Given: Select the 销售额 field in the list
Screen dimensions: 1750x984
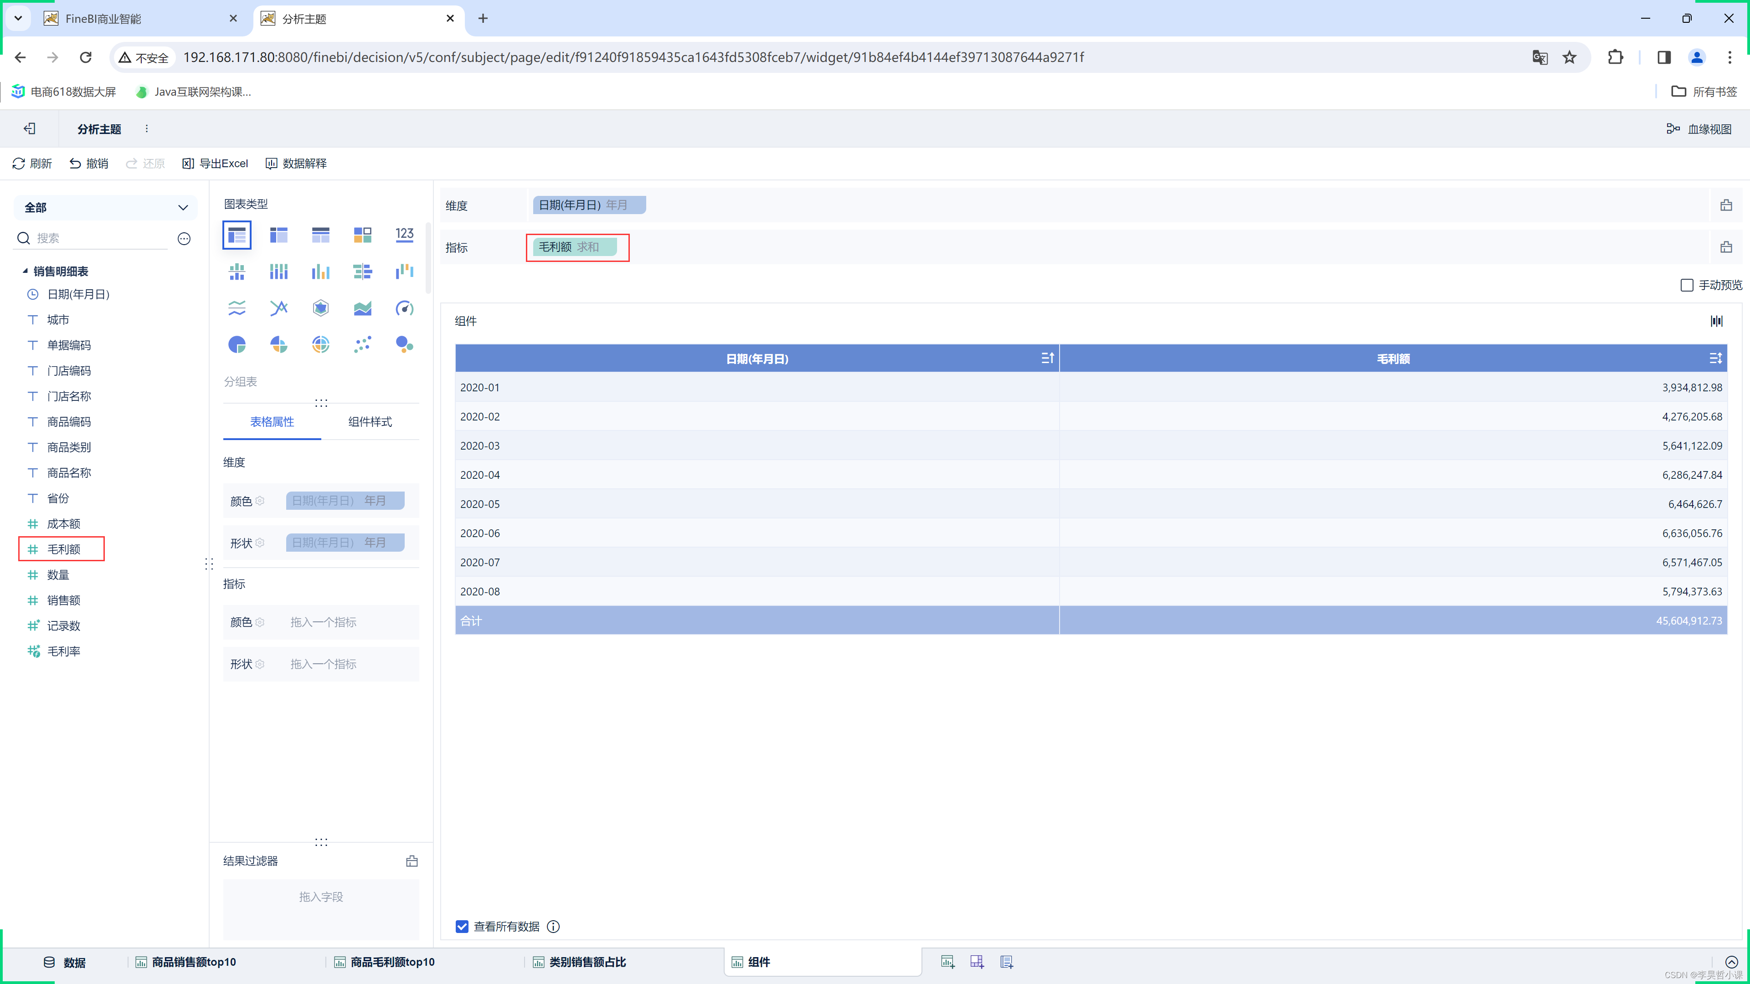Looking at the screenshot, I should 63,600.
